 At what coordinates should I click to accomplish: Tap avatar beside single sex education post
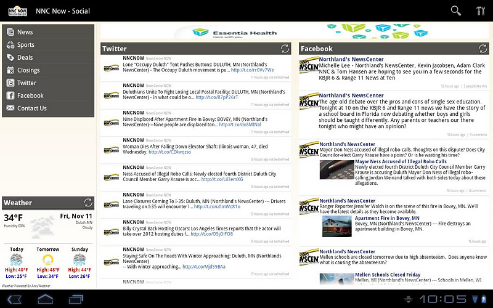point(309,101)
